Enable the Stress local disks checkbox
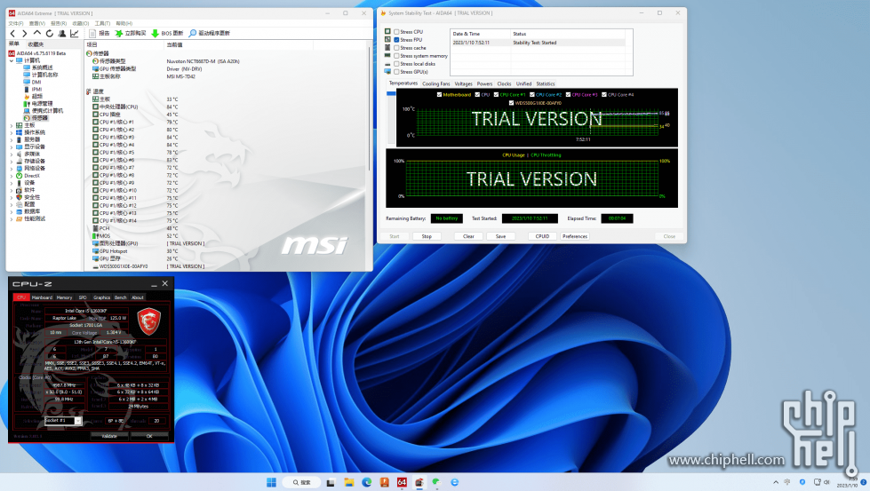Viewport: 870px width, 491px height. tap(396, 64)
